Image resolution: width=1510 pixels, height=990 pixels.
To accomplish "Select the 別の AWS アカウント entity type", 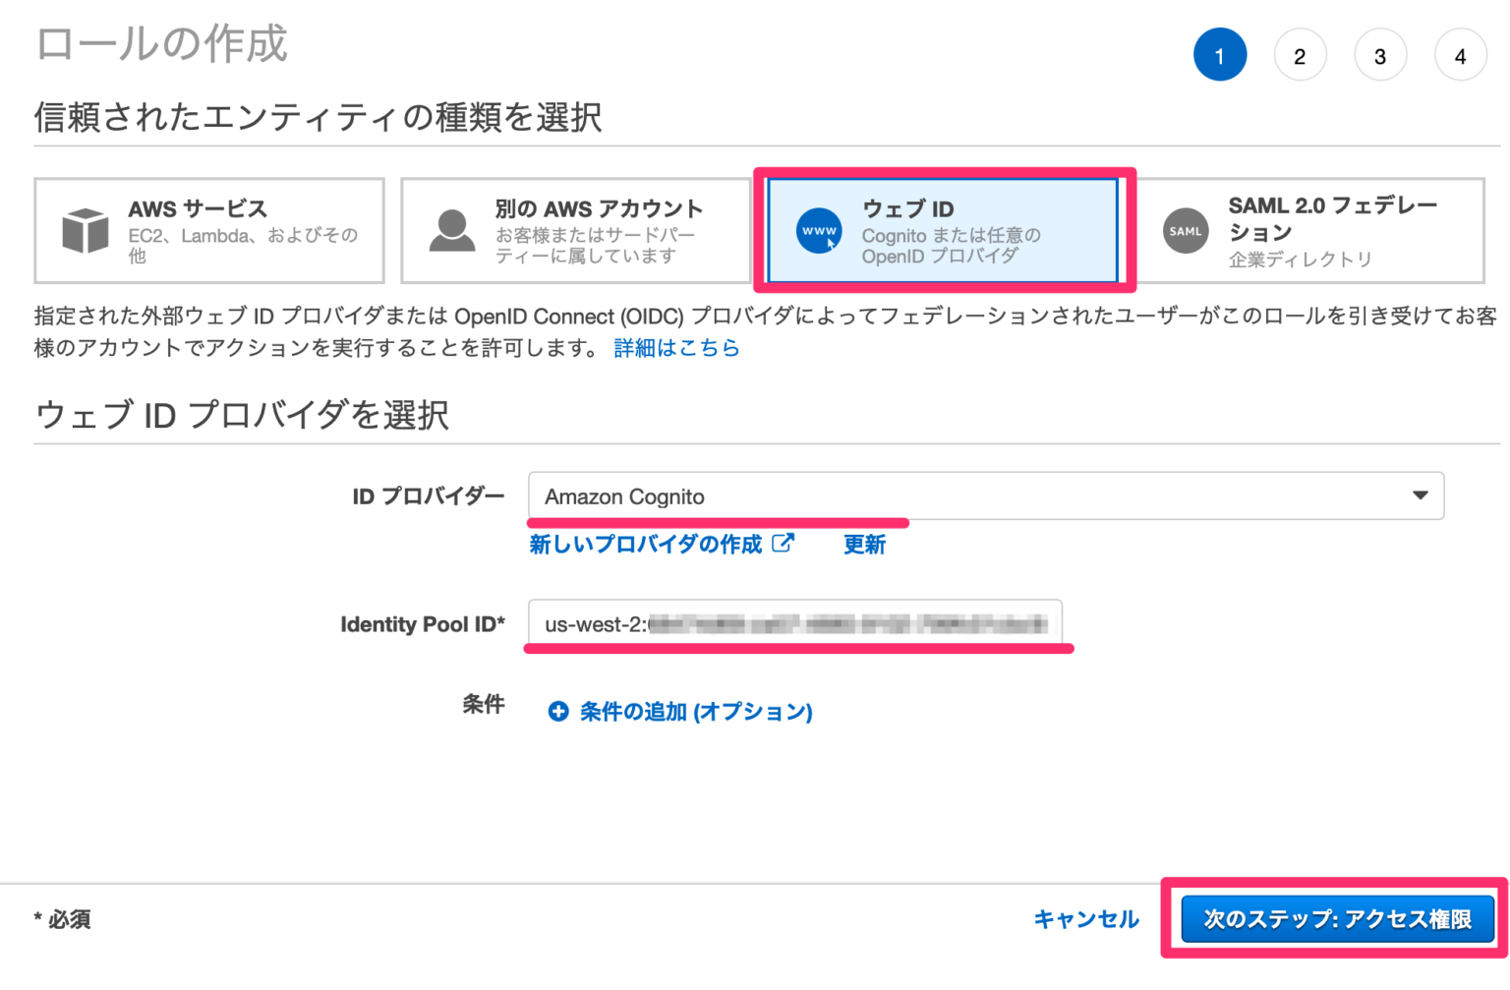I will click(x=575, y=229).
